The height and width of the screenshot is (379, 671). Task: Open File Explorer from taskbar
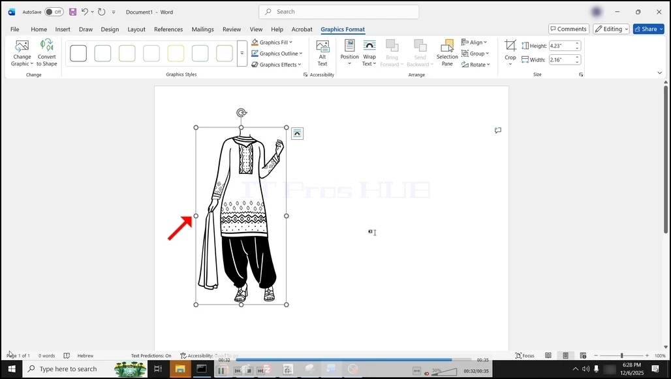(179, 369)
